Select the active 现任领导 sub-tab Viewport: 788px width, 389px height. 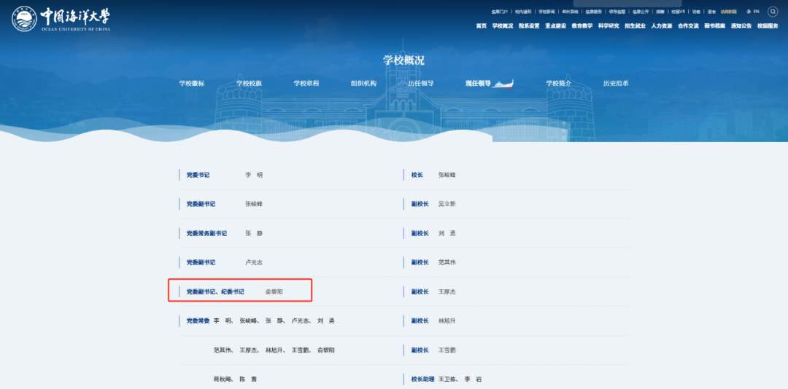[478, 83]
